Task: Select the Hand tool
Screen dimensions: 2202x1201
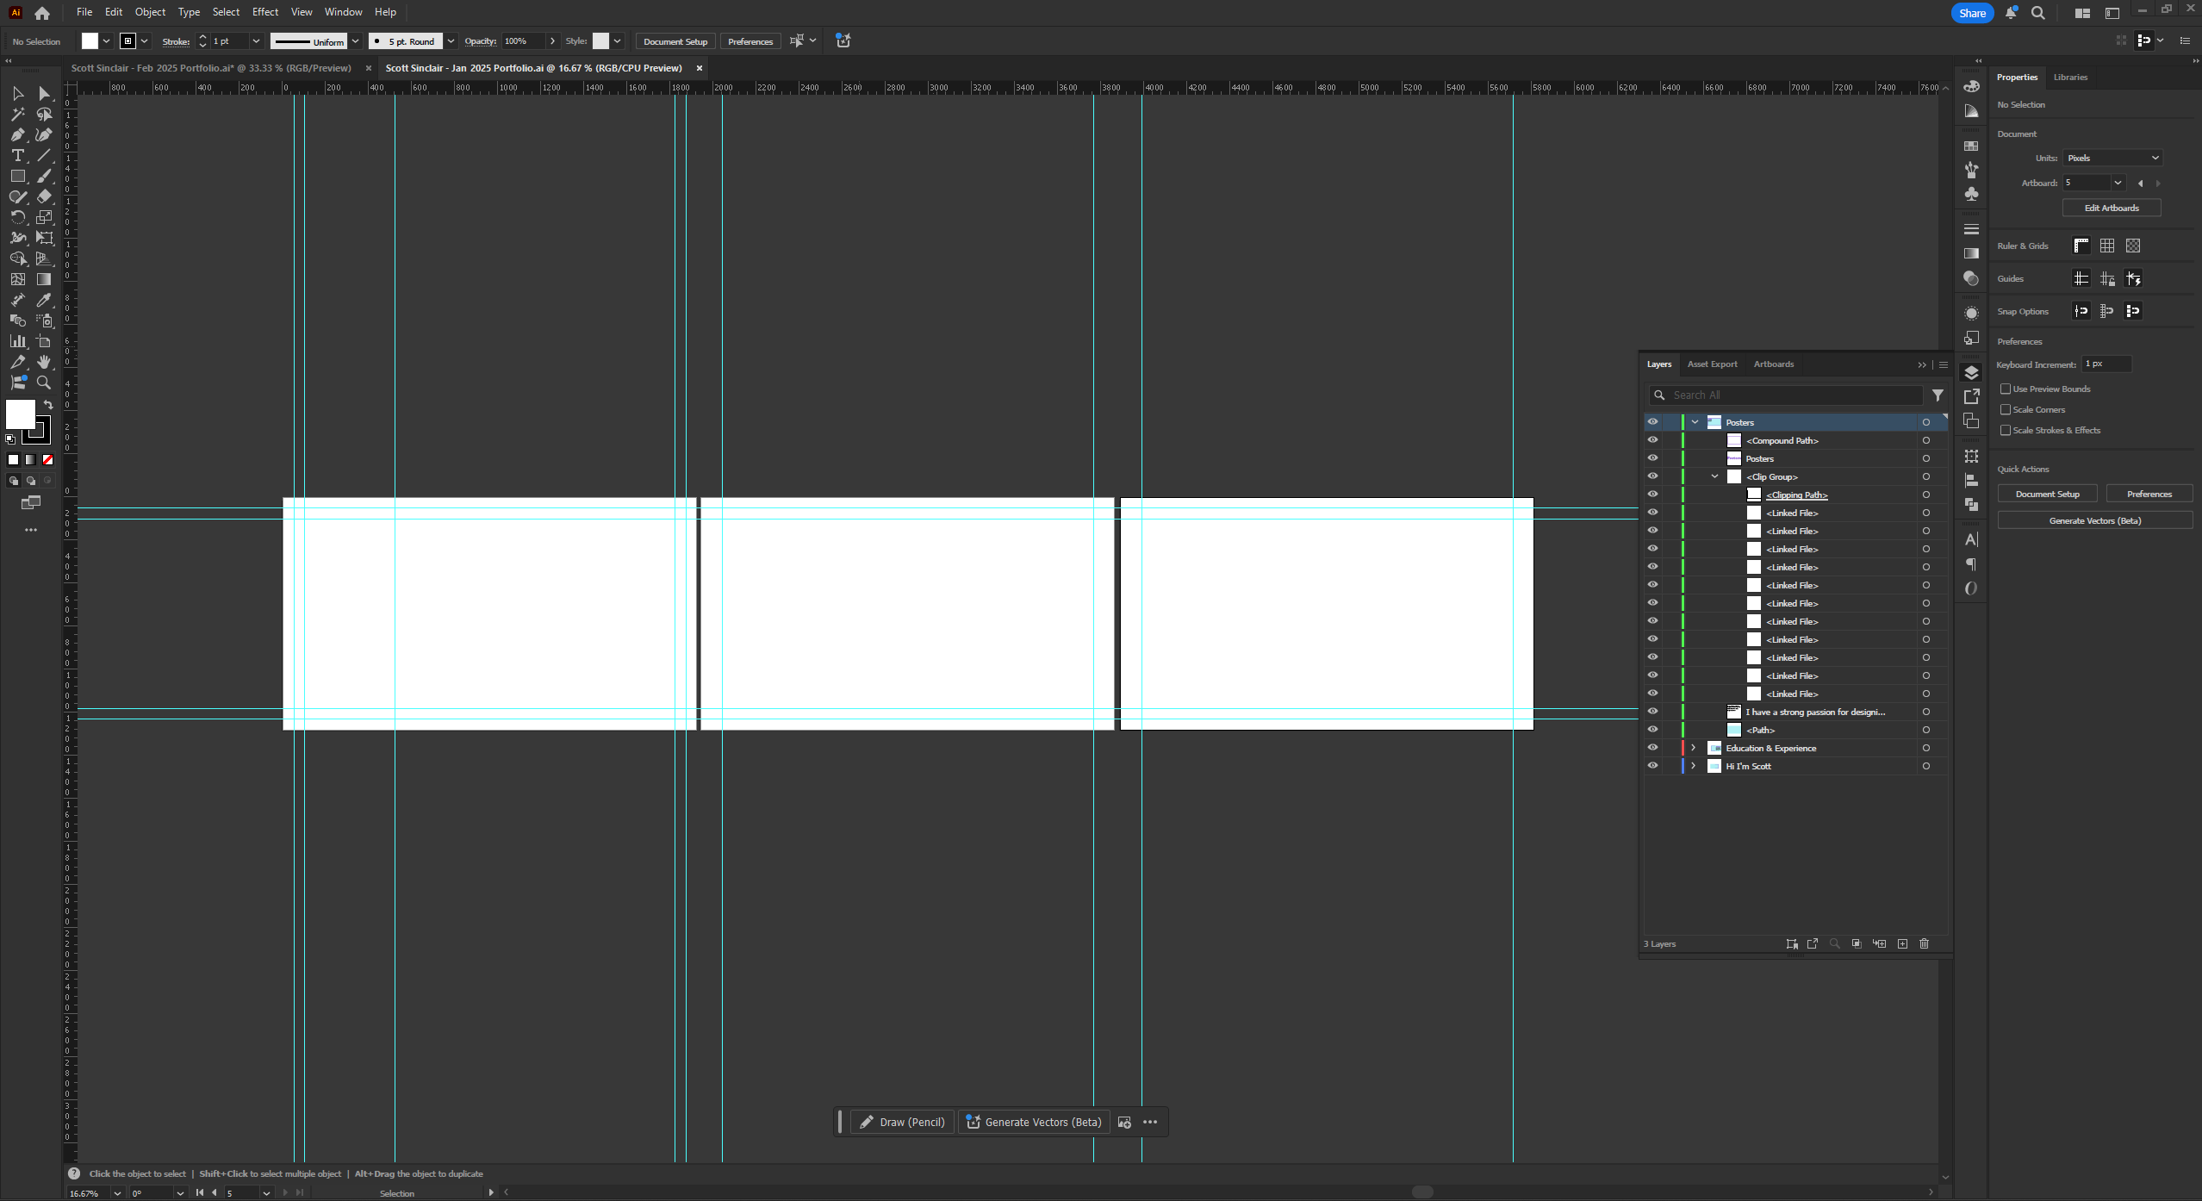Action: tap(43, 361)
